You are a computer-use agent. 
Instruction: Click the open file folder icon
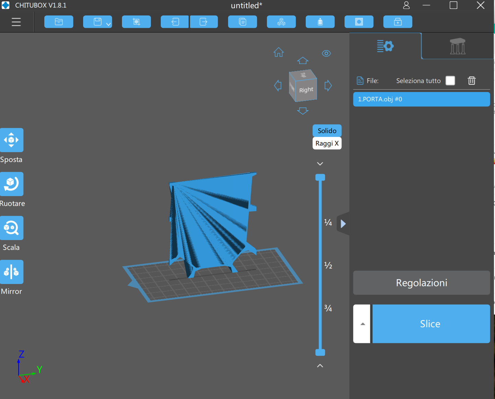pos(59,22)
